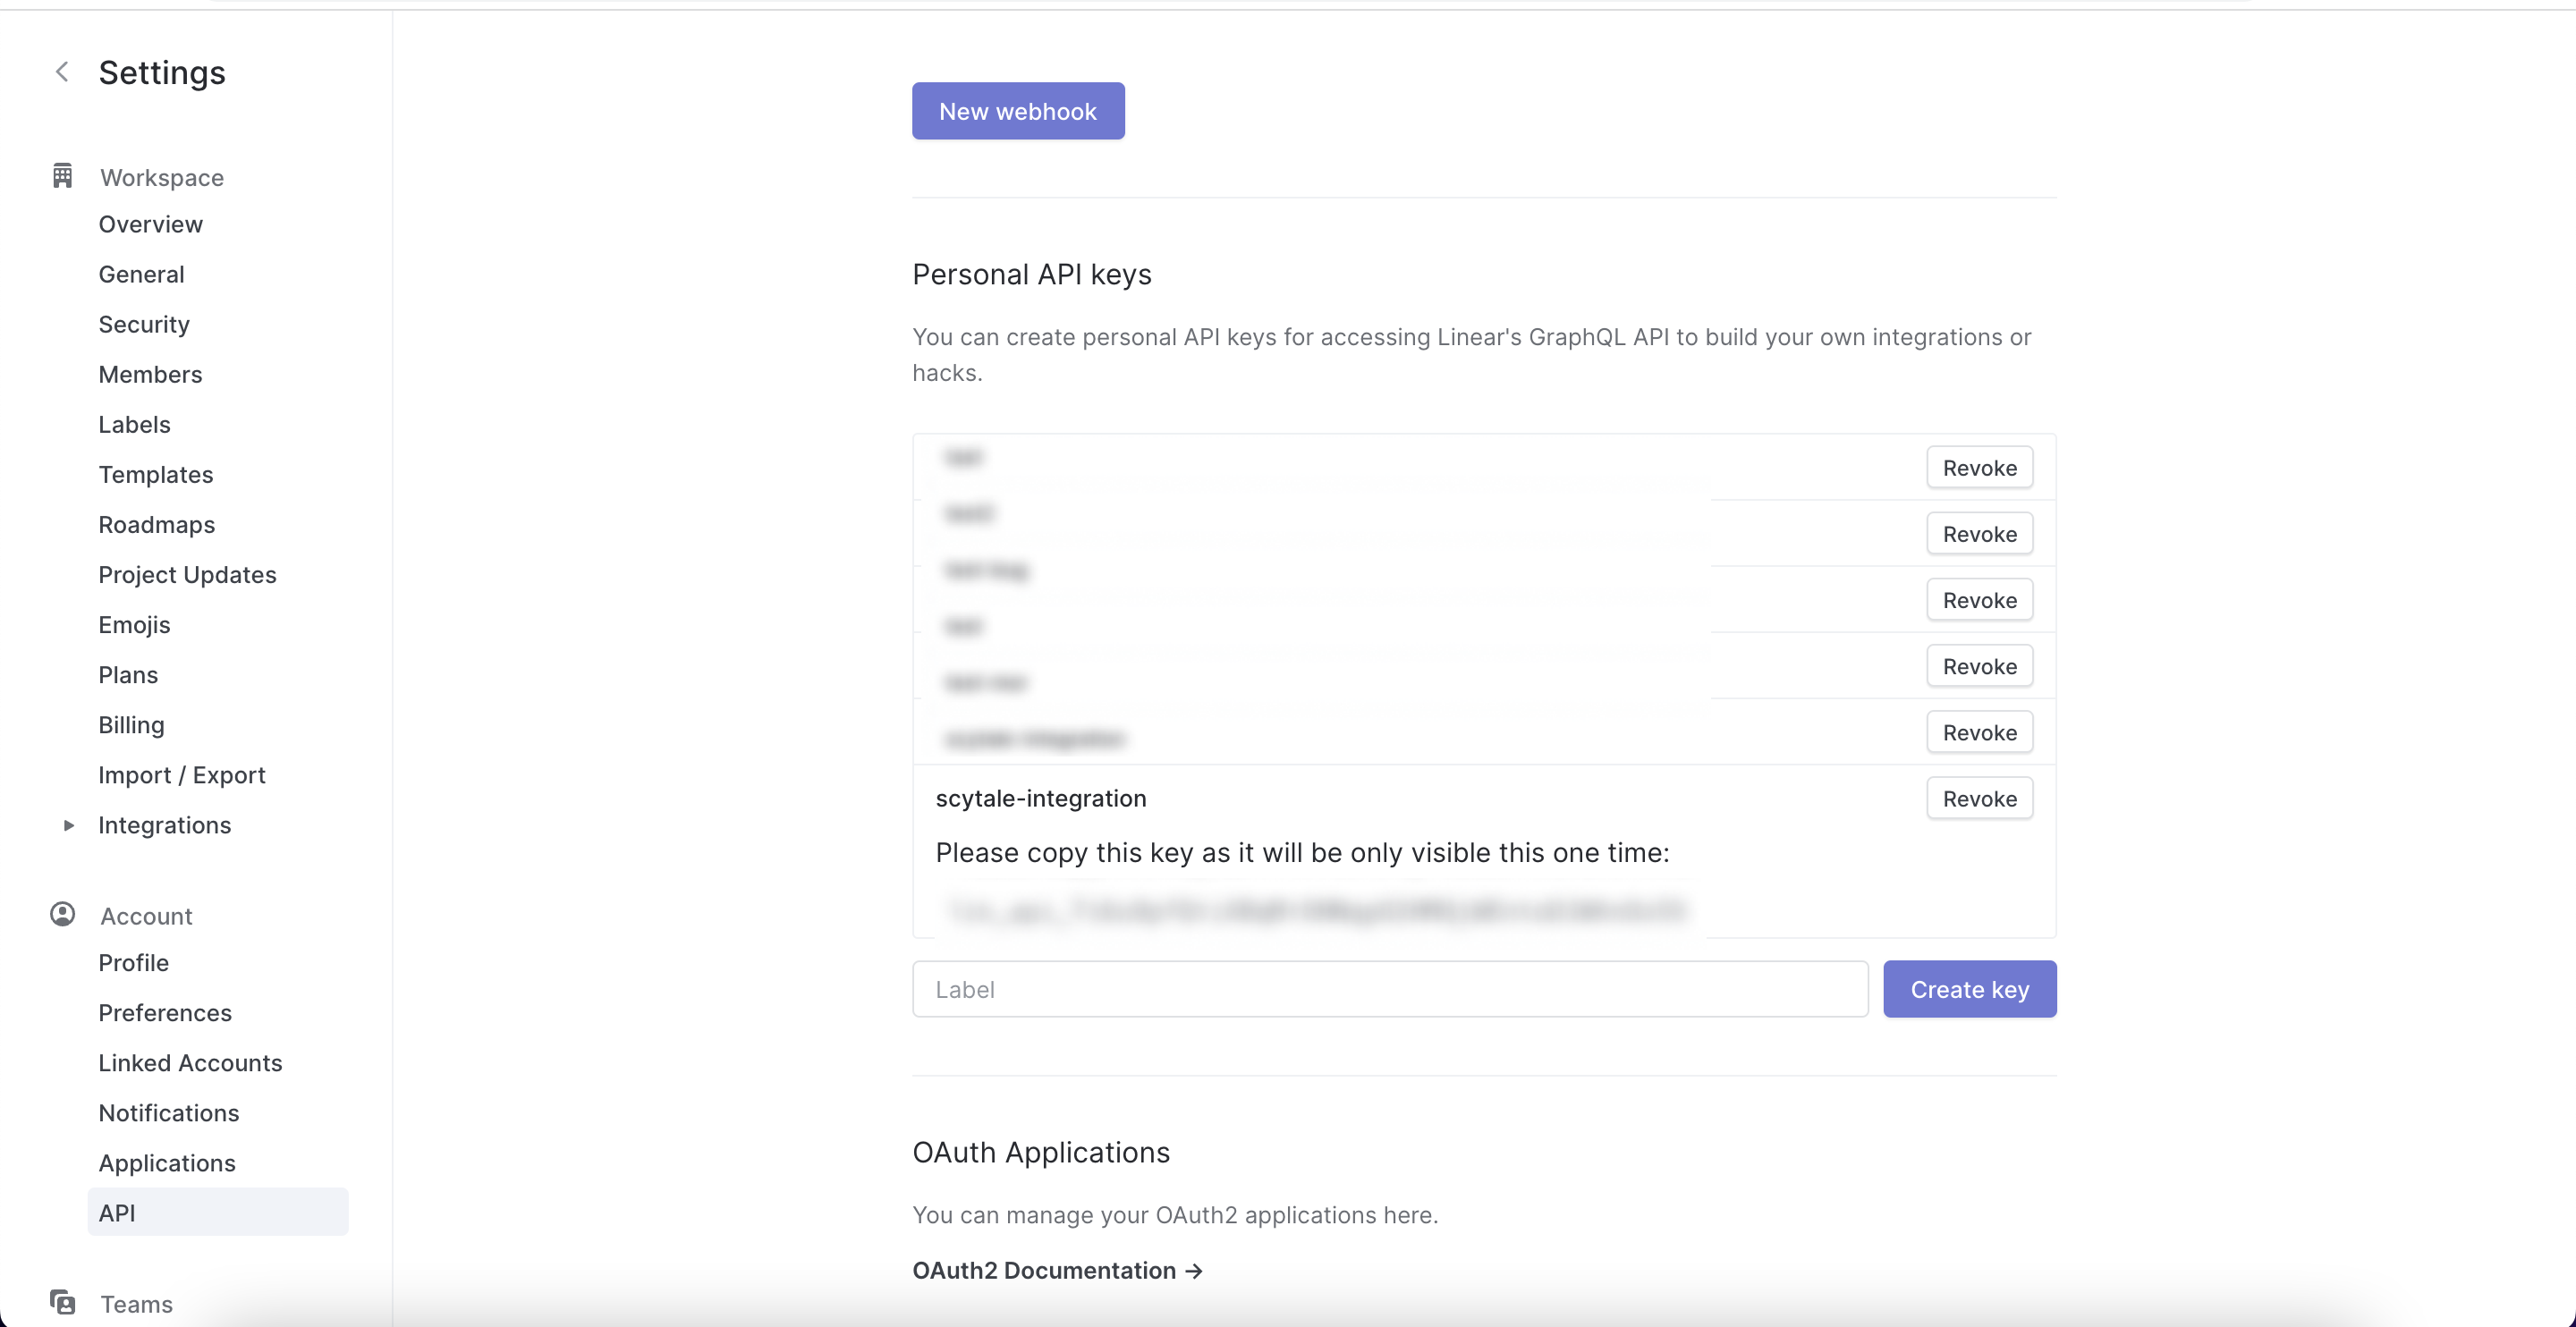Select the API settings item
The image size is (2576, 1327).
218,1212
